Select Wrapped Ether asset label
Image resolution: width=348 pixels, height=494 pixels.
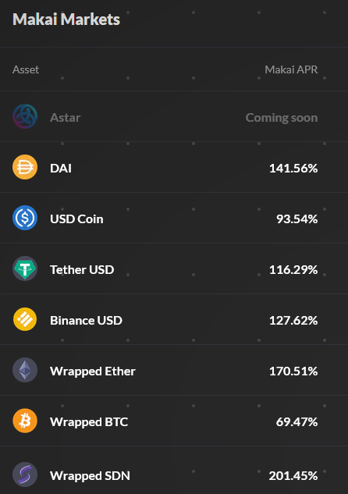93,371
